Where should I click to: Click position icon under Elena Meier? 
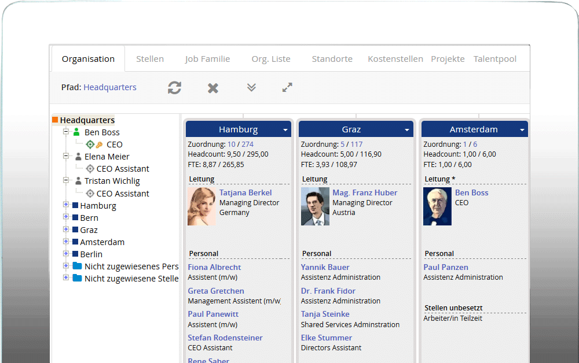click(x=90, y=169)
